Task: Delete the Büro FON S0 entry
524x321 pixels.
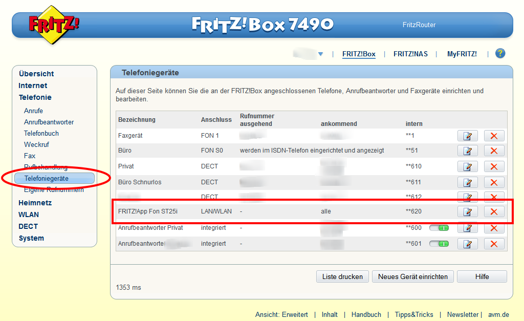Action: tap(494, 151)
